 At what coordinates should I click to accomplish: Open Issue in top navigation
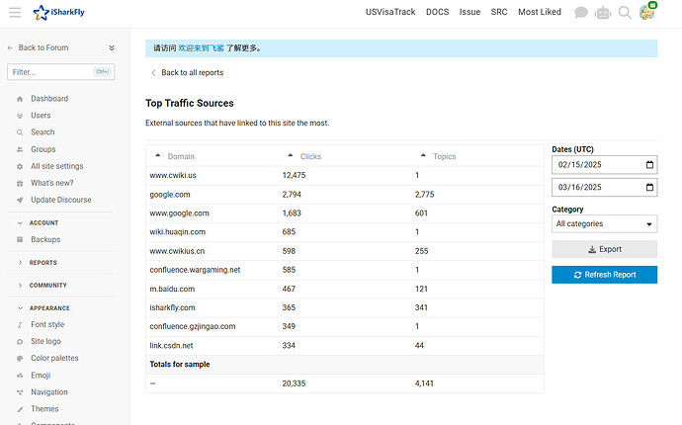pos(469,12)
